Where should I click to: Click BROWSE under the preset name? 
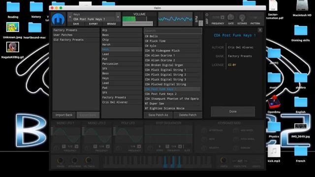[x=111, y=24]
